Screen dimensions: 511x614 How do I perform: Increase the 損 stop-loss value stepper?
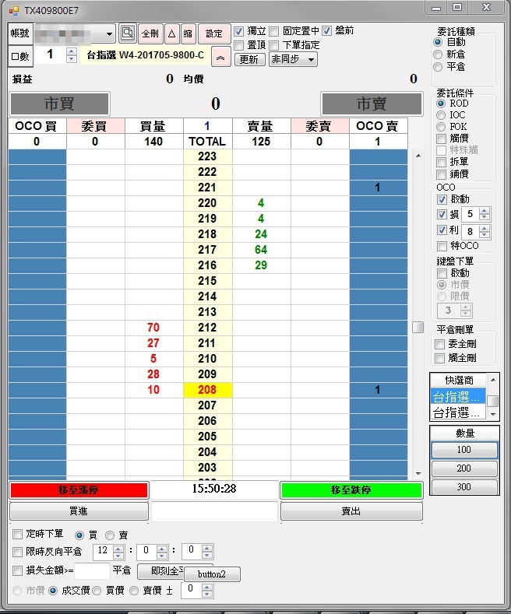pos(485,211)
